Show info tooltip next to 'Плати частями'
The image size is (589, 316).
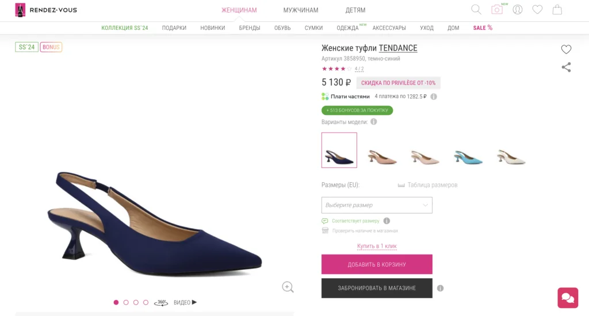(434, 97)
